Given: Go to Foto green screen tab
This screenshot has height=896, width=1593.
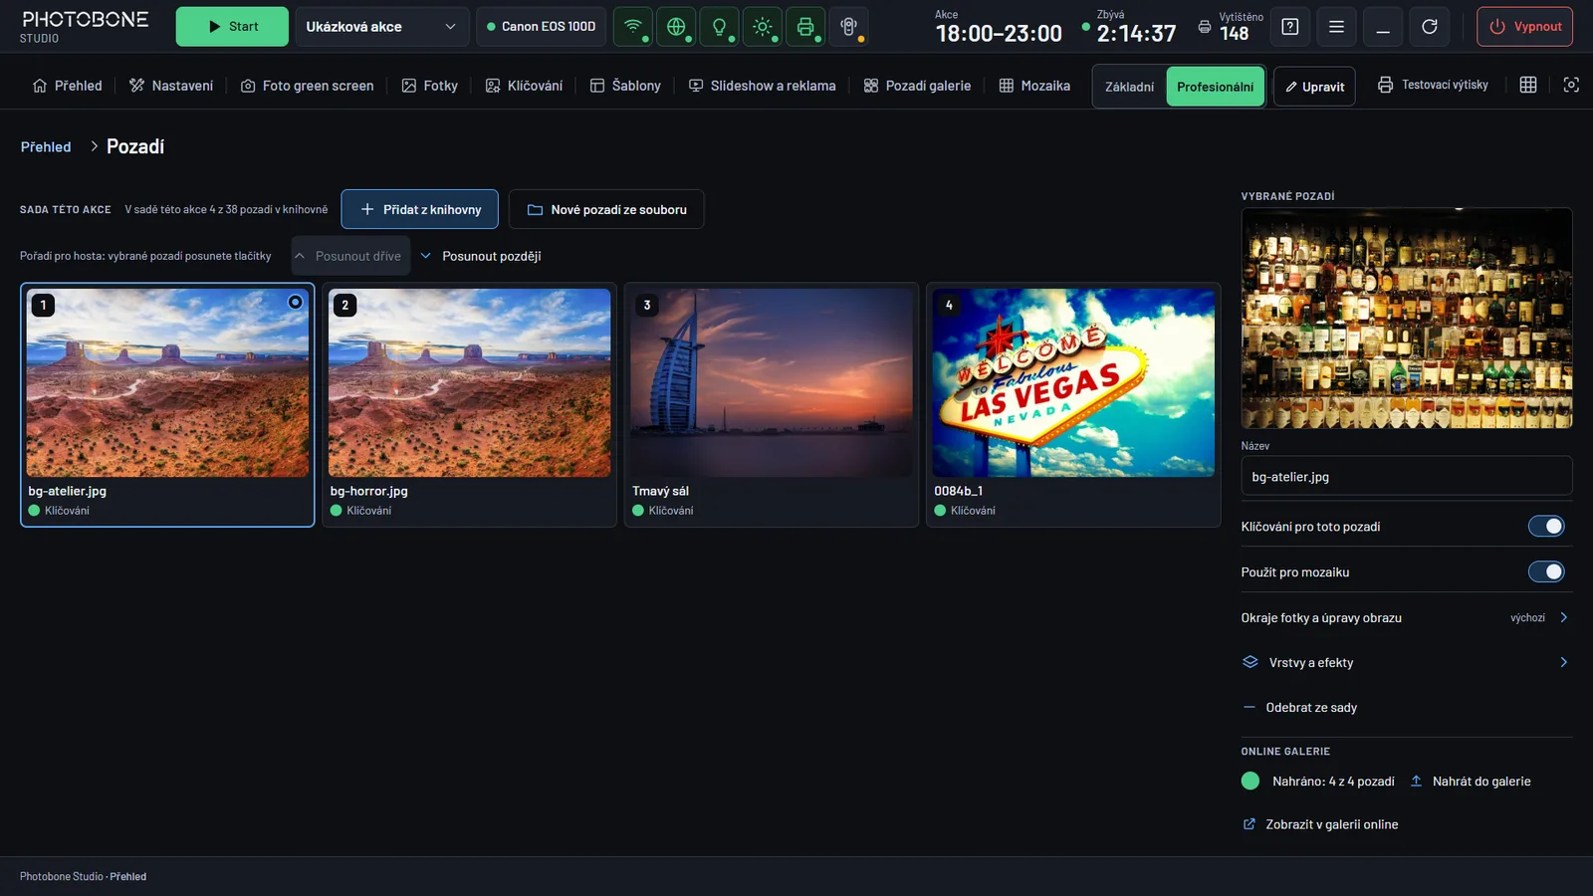Looking at the screenshot, I should click(308, 86).
